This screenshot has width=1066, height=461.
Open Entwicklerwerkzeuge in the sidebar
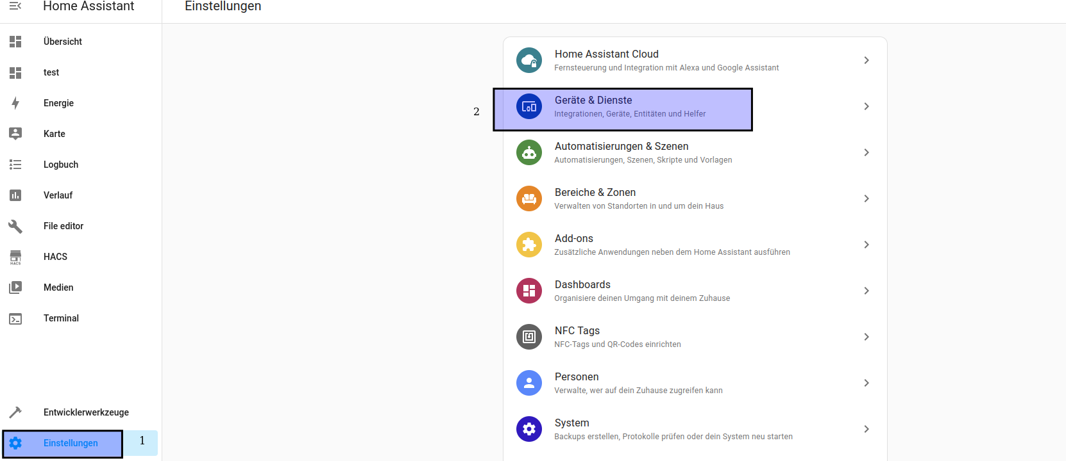tap(86, 412)
